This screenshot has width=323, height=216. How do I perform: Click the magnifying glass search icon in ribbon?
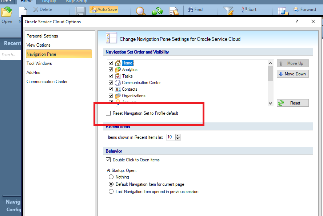point(141,11)
